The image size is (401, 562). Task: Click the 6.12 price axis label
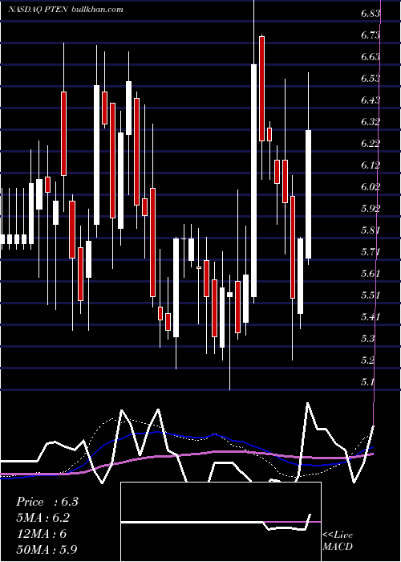[x=371, y=165]
